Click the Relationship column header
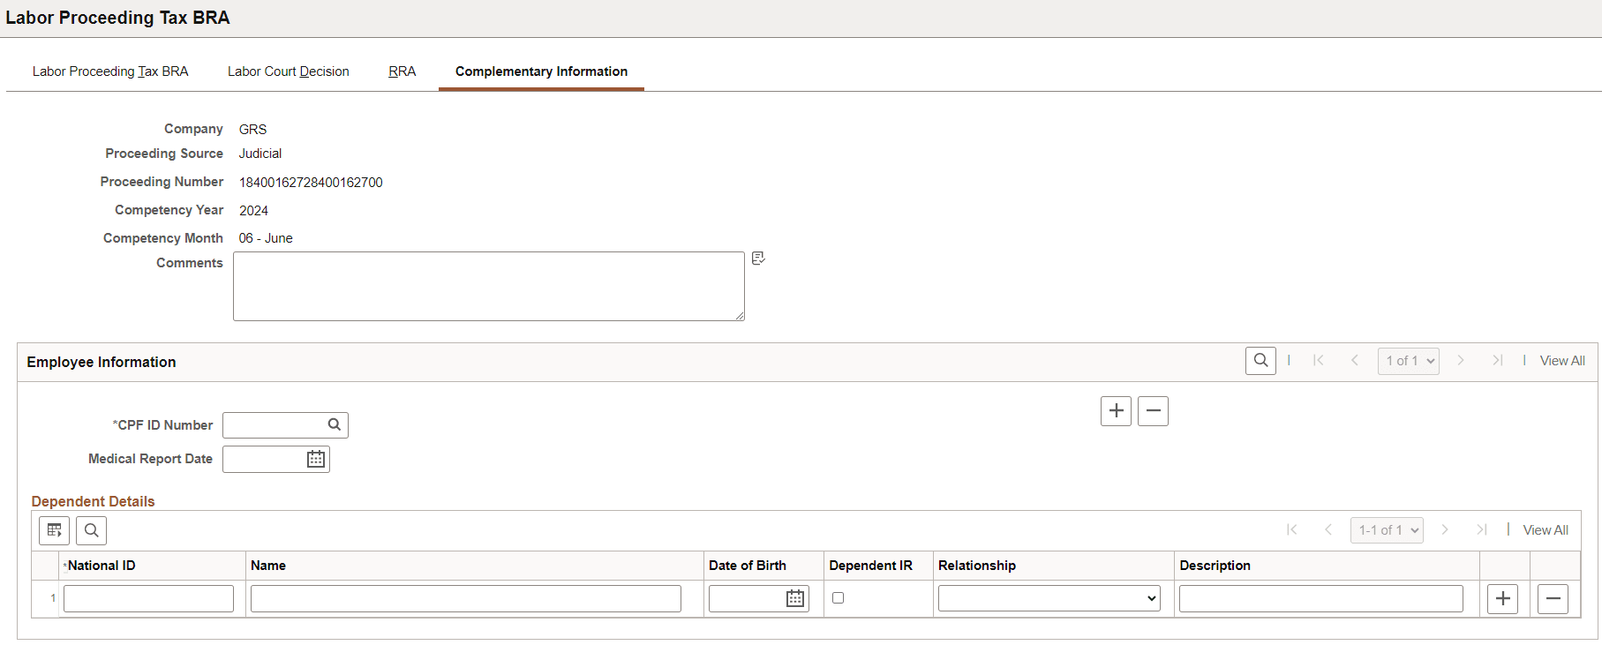 pos(977,566)
